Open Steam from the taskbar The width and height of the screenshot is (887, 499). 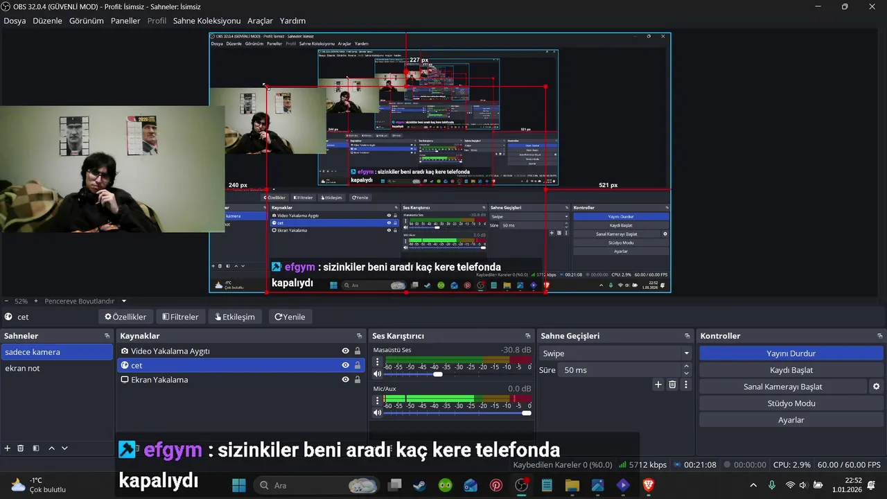tap(420, 485)
